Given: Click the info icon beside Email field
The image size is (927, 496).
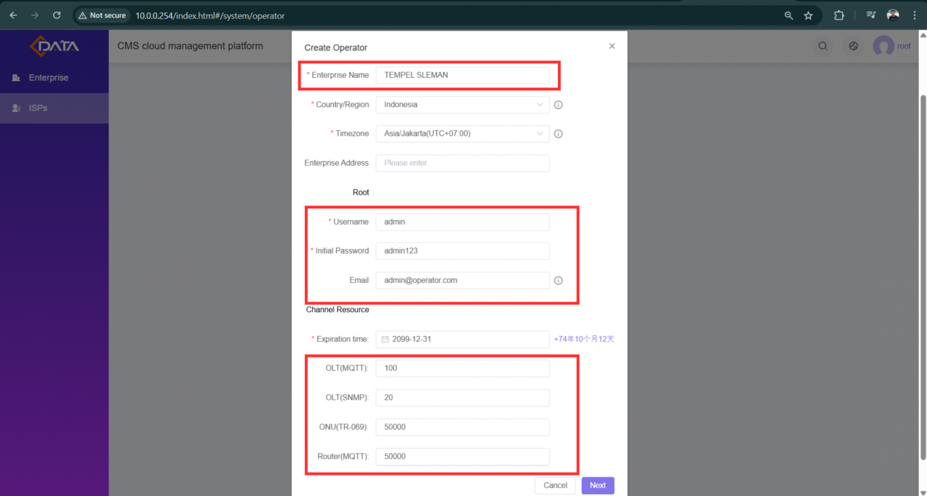Looking at the screenshot, I should 558,280.
